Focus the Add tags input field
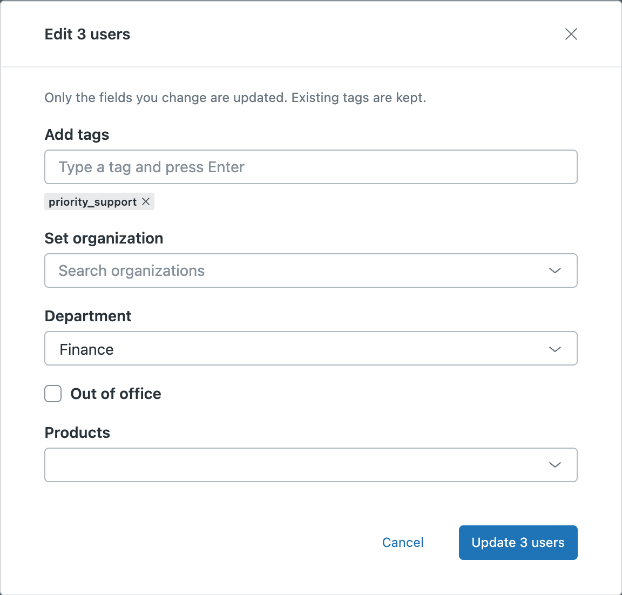The image size is (622, 595). click(310, 167)
